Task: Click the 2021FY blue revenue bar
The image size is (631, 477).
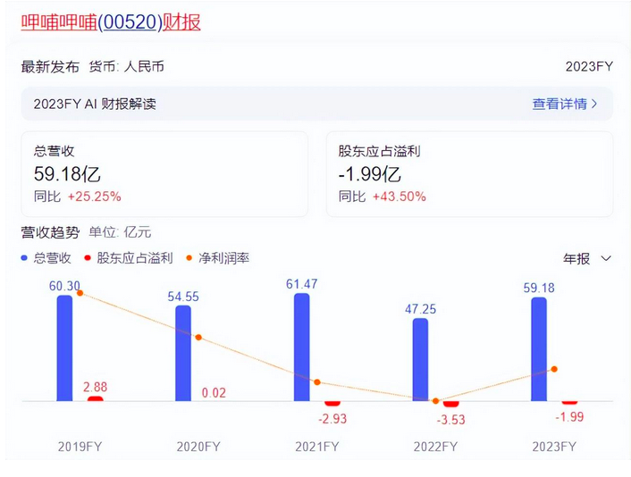Action: coord(302,347)
